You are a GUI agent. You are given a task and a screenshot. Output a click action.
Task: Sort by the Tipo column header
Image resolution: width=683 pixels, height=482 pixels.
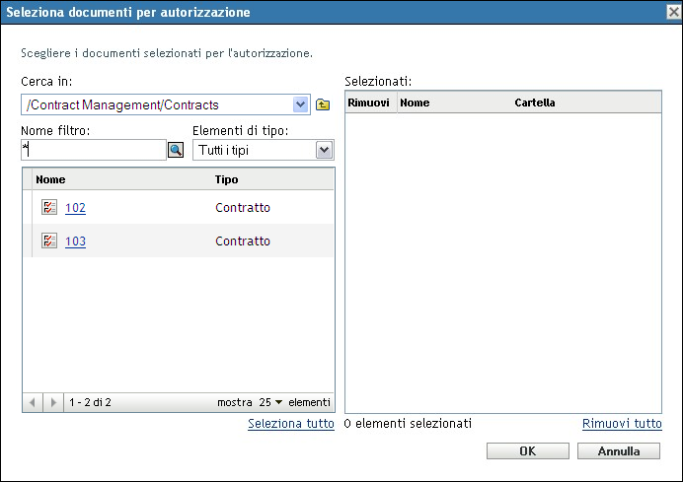tap(226, 179)
